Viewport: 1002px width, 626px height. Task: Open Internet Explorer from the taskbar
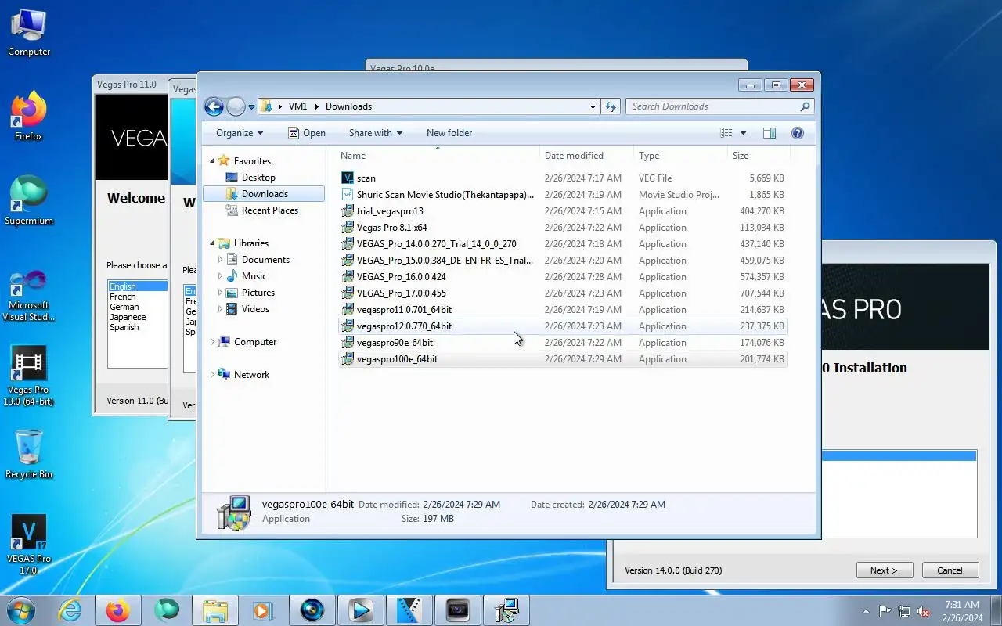(x=70, y=610)
